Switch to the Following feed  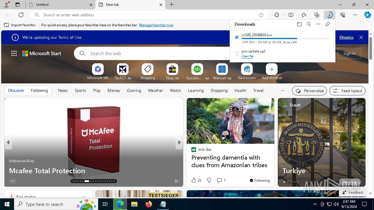point(39,90)
